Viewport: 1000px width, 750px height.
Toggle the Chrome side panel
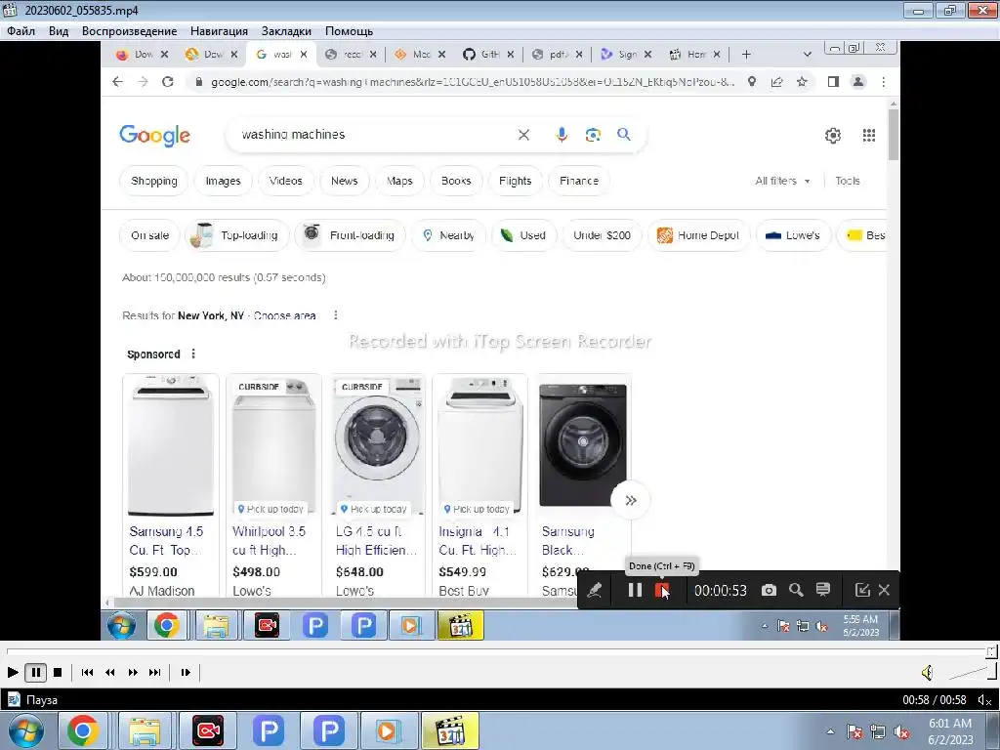click(833, 82)
